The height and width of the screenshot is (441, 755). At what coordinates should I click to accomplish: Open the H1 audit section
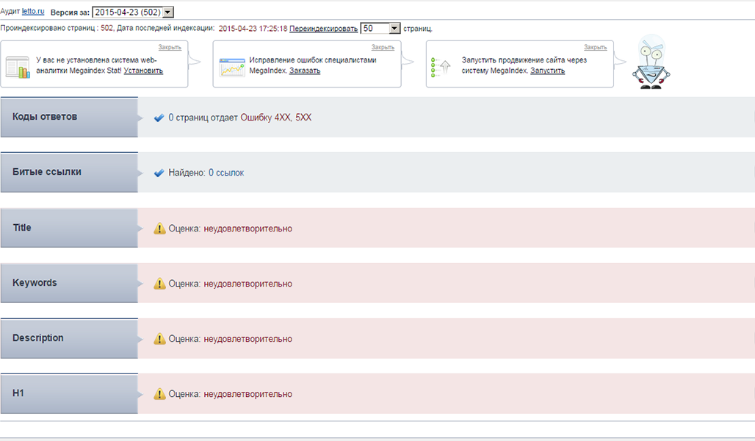coord(69,393)
